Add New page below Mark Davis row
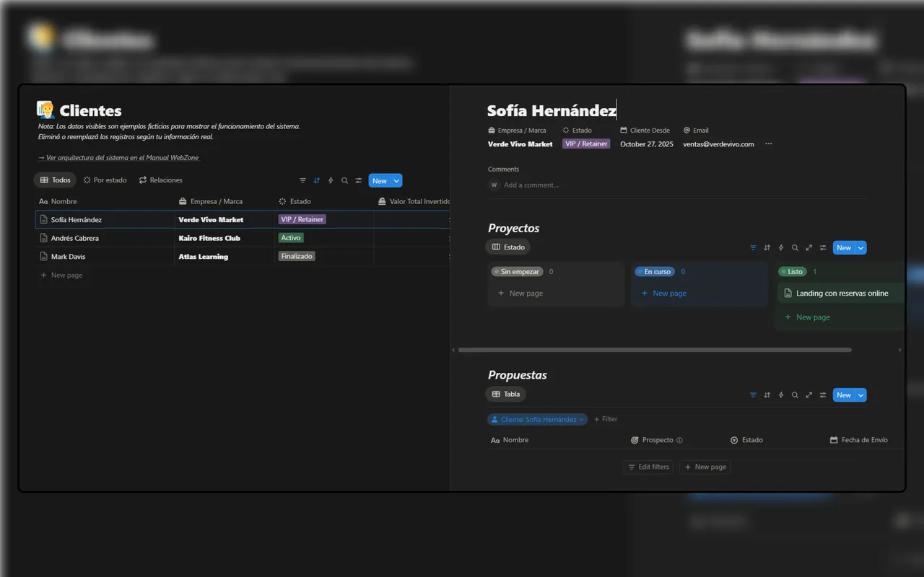Viewport: 924px width, 577px height. [61, 276]
